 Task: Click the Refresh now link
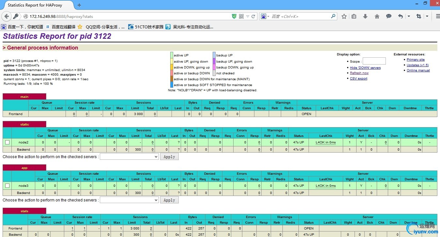coord(359,73)
